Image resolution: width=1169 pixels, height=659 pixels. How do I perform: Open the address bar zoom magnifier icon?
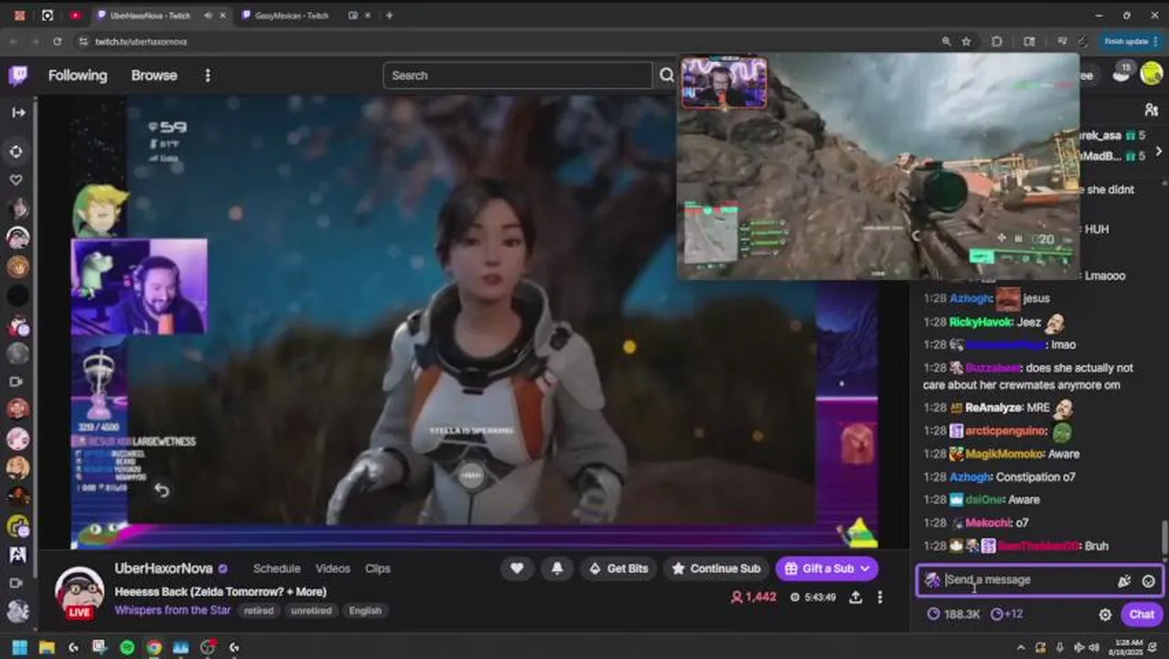[x=946, y=41]
